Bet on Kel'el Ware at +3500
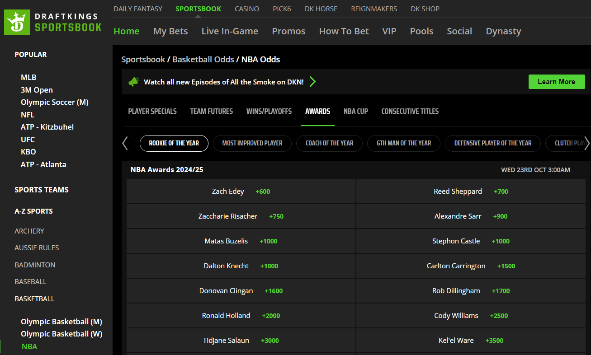Viewport: 591px width, 355px height. [471, 341]
